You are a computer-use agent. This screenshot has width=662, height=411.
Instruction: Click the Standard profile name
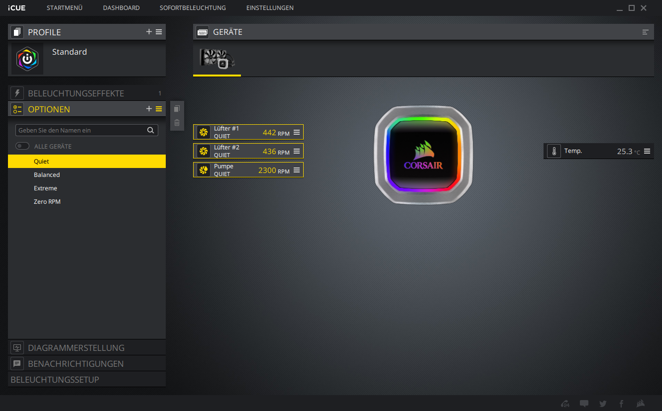point(69,52)
